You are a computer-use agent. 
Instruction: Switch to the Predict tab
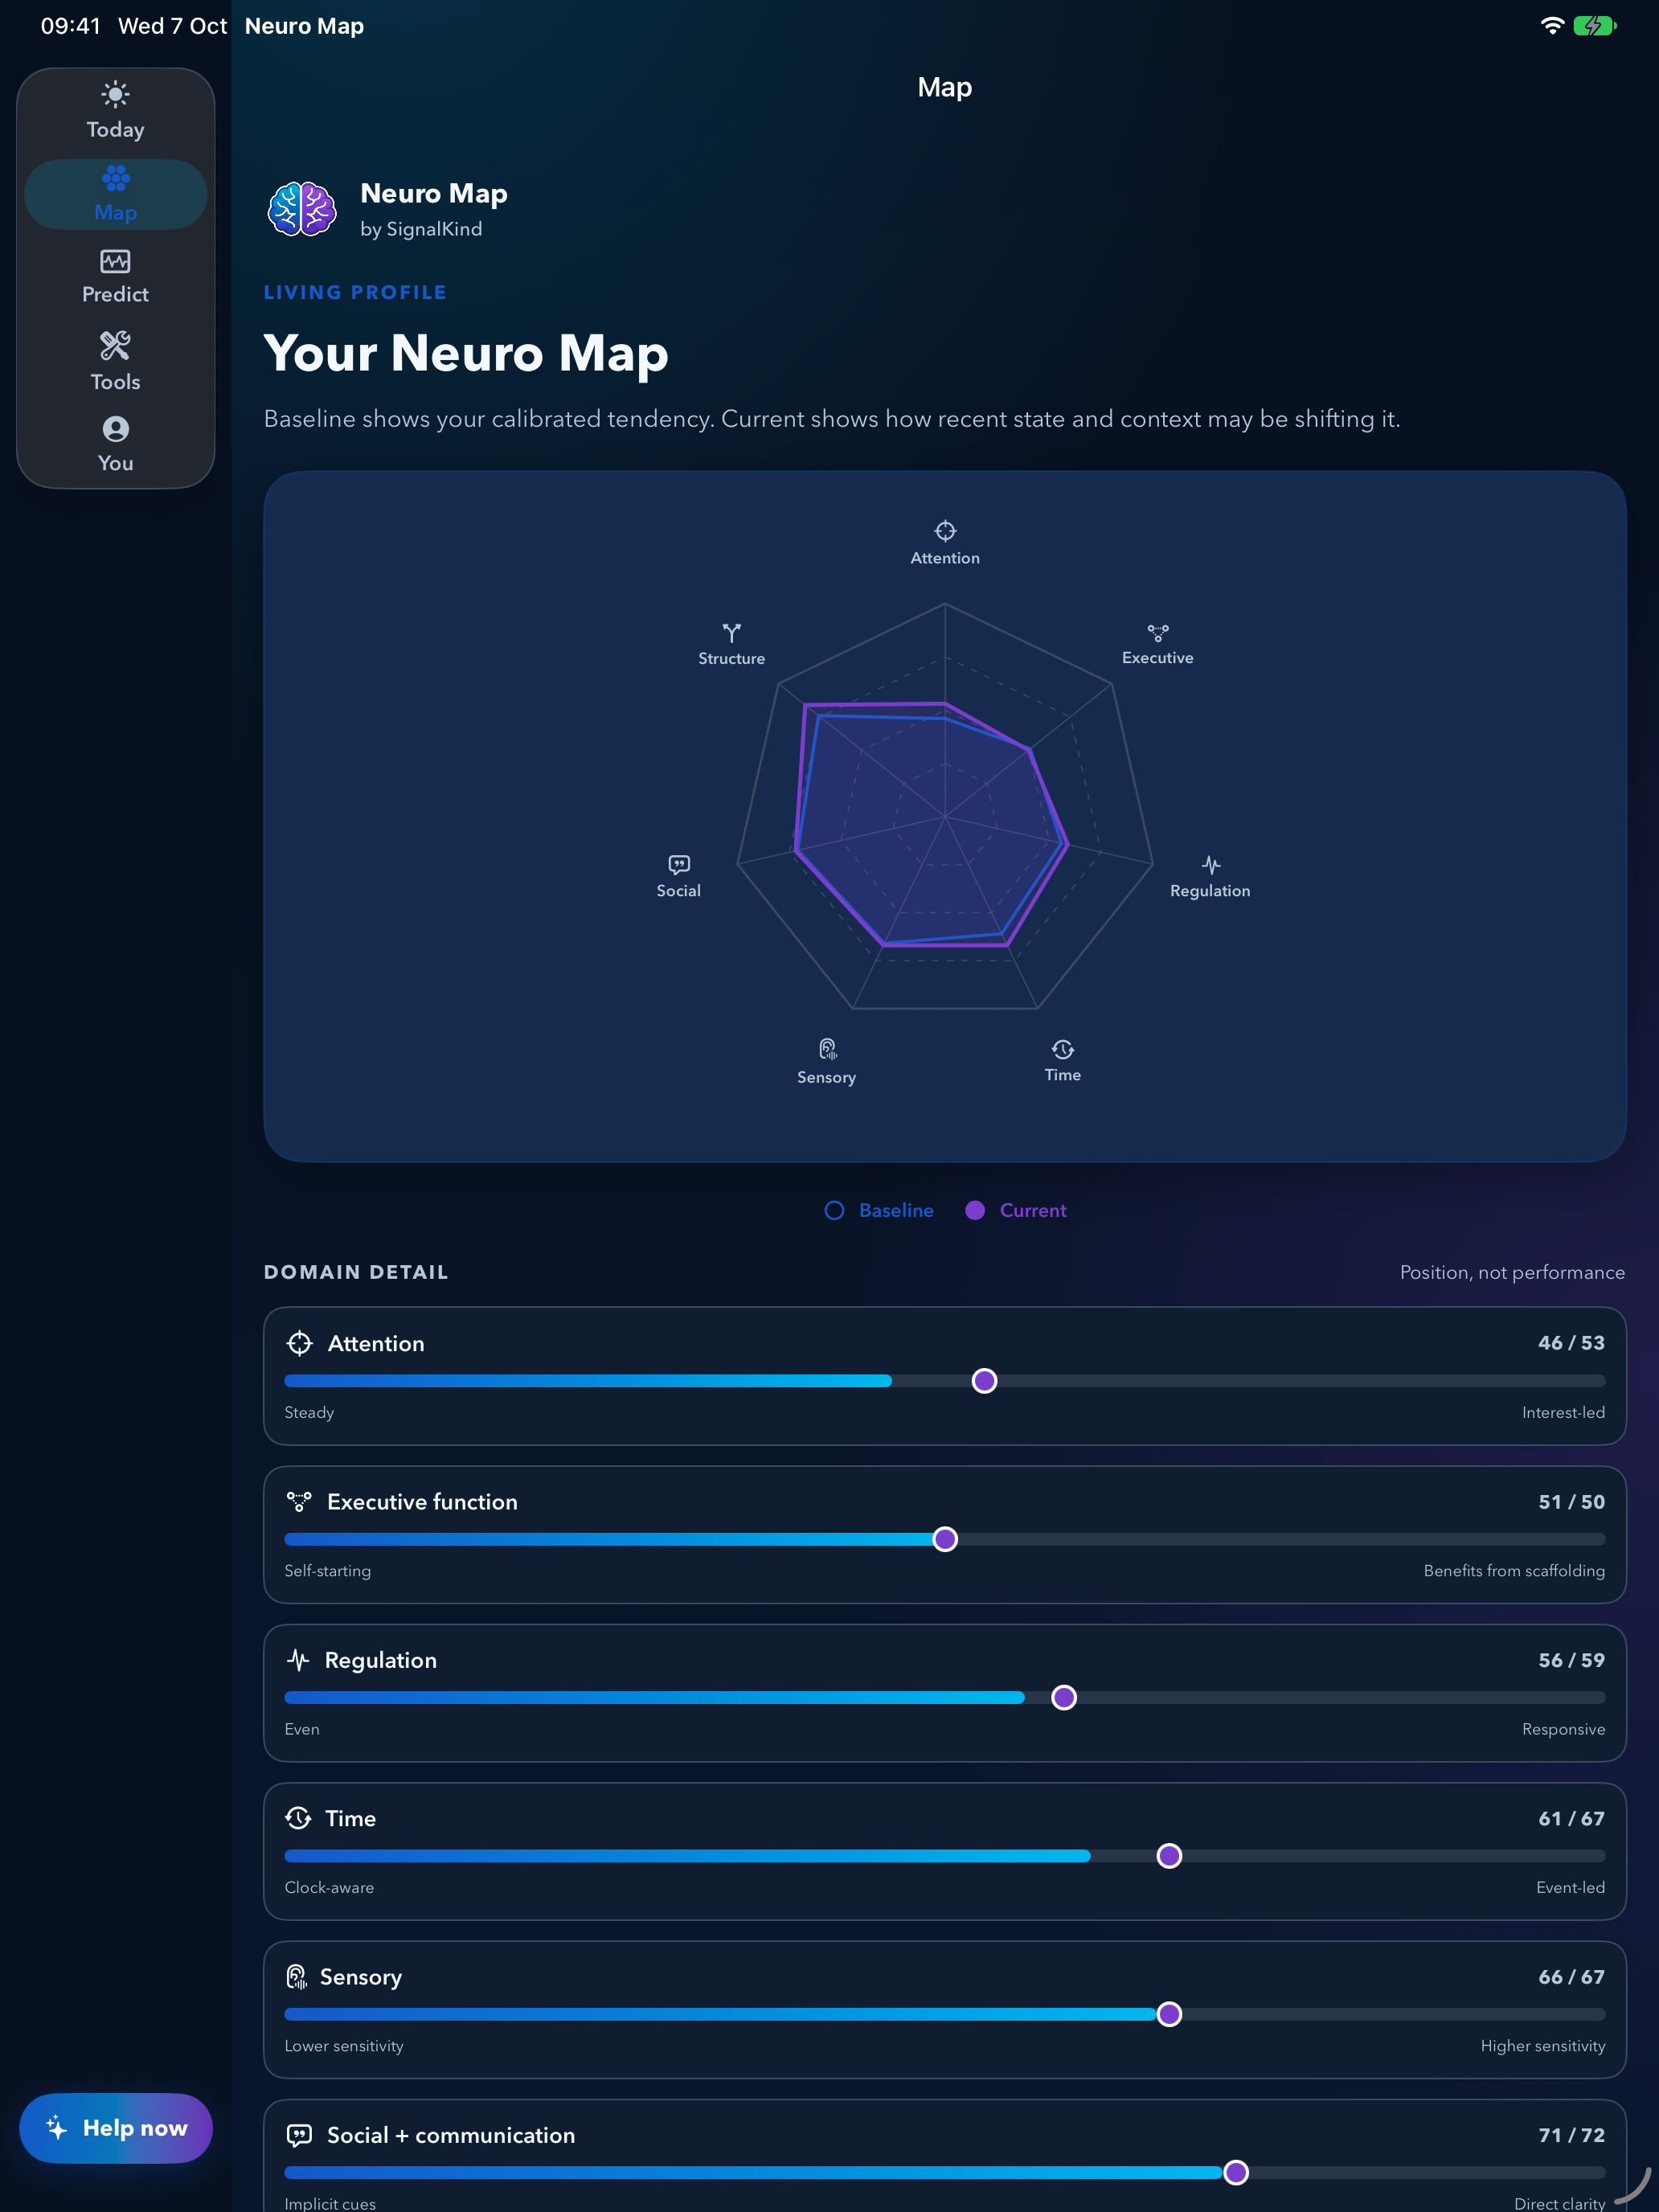point(115,277)
